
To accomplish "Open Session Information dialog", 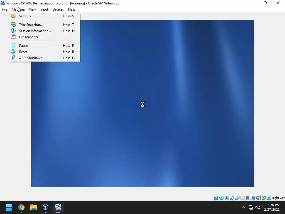I will pyautogui.click(x=45, y=31).
